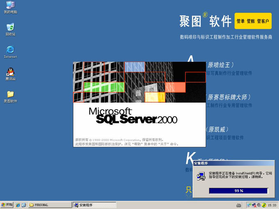Screen dimensions: 279x209
Task: Click the copyright text on SQL splash
Action: point(127,142)
